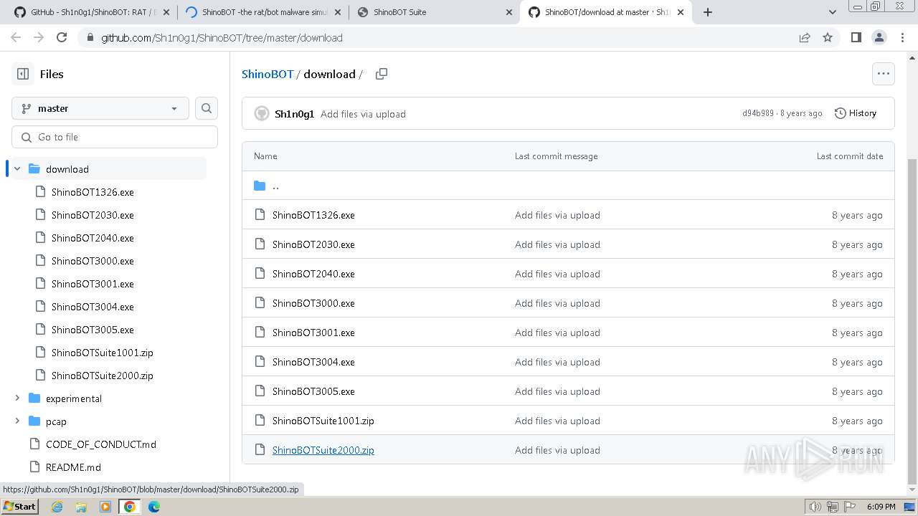View commit d94b989
Screen dimensions: 918x516
pos(758,113)
